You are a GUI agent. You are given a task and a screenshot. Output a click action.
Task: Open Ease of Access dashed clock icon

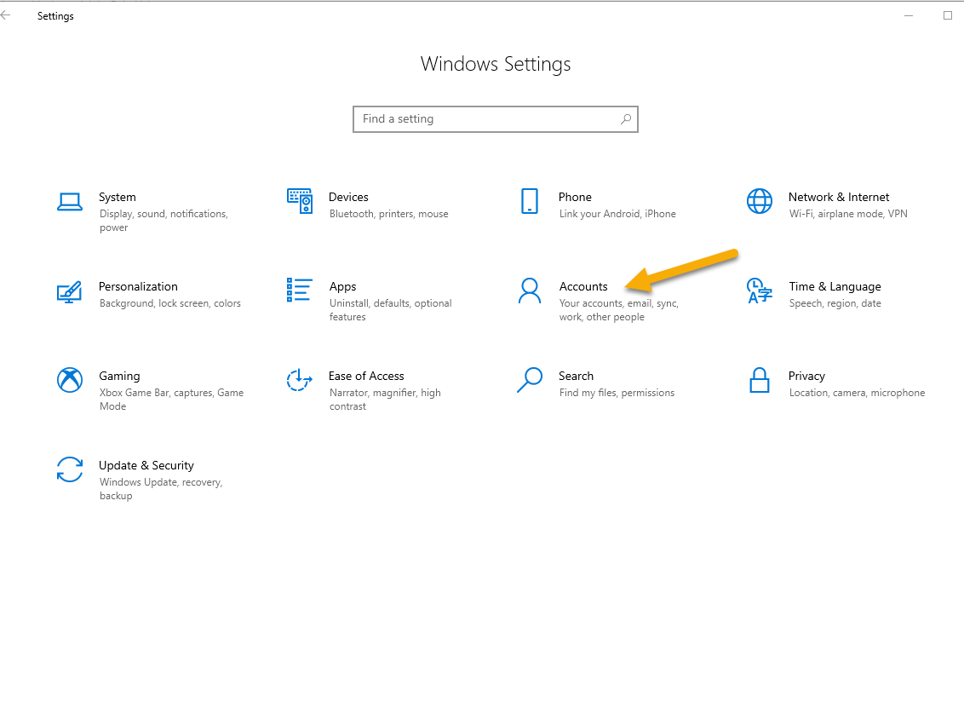pyautogui.click(x=300, y=380)
